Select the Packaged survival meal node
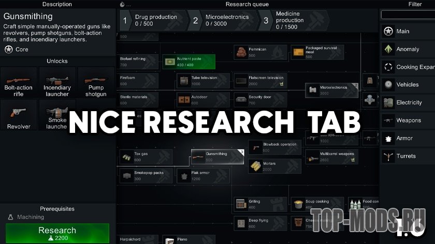Image resolution: width=435 pixels, height=244 pixels. (317, 52)
